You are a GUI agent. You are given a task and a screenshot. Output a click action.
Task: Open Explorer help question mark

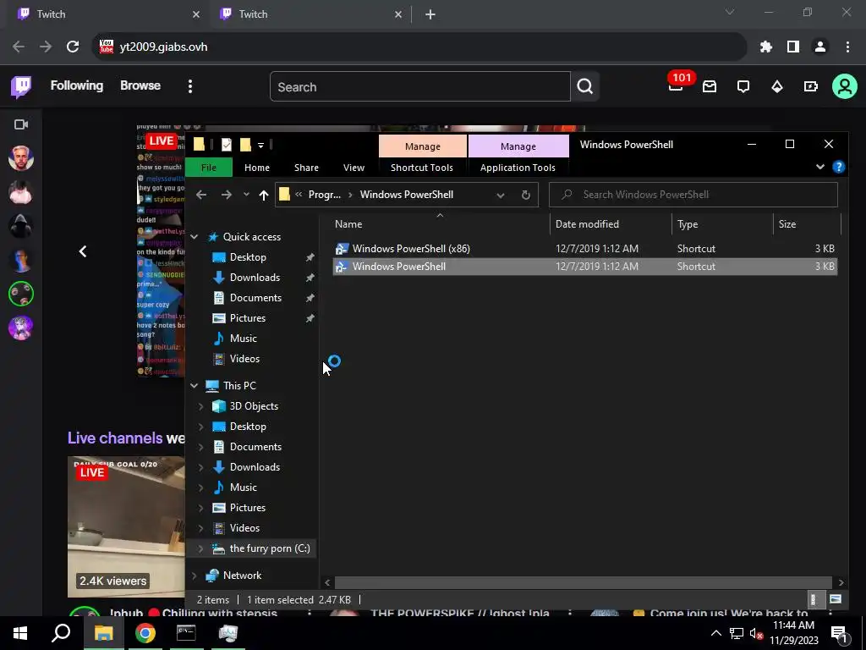(838, 167)
